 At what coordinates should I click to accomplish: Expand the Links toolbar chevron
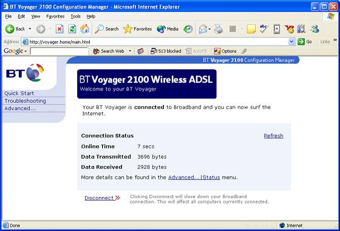pos(335,40)
